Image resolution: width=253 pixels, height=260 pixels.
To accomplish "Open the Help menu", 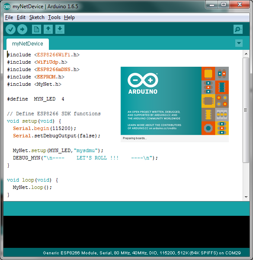I will coord(69,17).
